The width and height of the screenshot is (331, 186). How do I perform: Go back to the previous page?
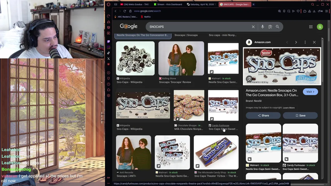tap(116, 11)
